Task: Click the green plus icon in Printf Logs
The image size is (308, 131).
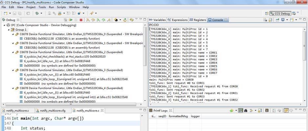Action: 231,111
